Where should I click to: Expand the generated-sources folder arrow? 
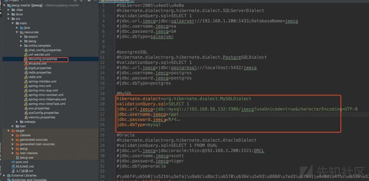click(13, 140)
